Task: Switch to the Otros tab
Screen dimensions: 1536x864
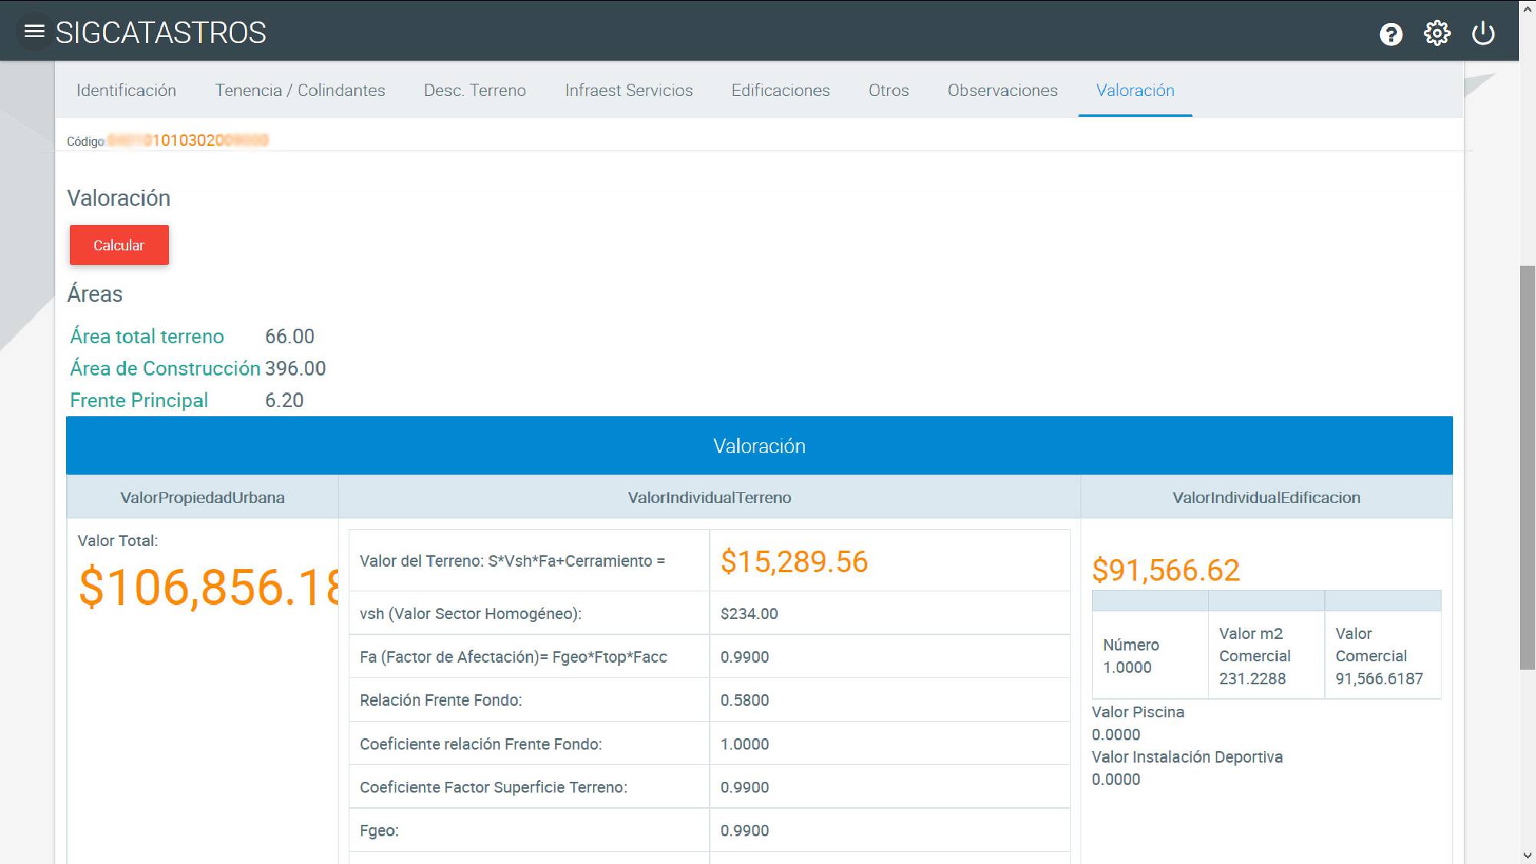Action: point(889,90)
